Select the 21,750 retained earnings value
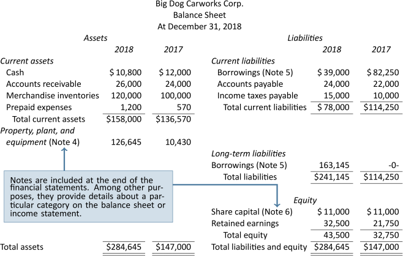The height and width of the screenshot is (256, 403). point(386,224)
